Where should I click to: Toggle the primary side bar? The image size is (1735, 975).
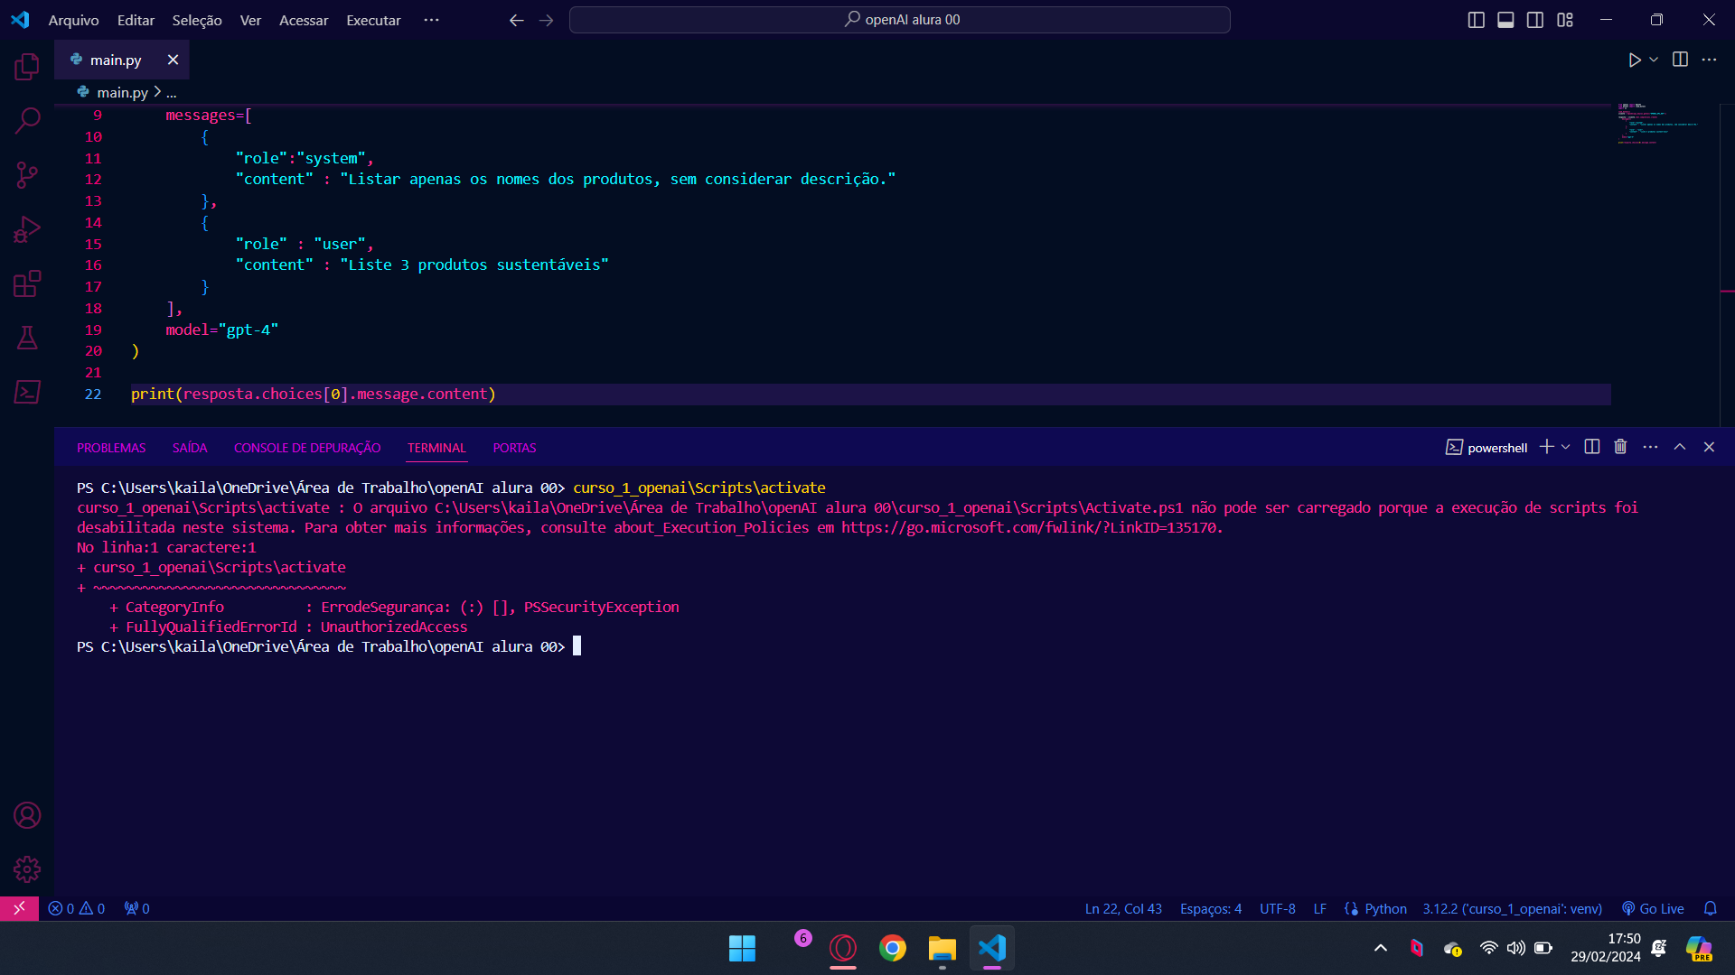tap(1477, 20)
